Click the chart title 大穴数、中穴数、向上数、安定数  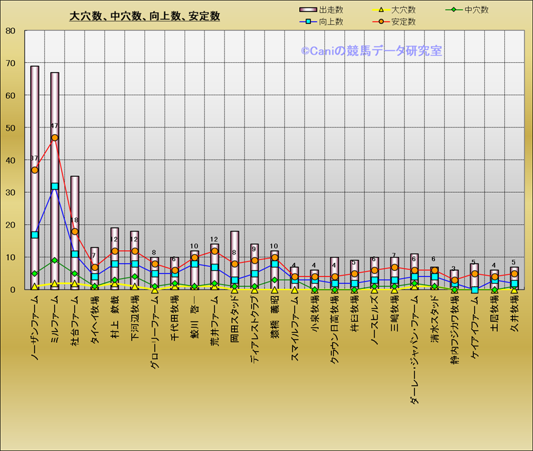tap(145, 16)
